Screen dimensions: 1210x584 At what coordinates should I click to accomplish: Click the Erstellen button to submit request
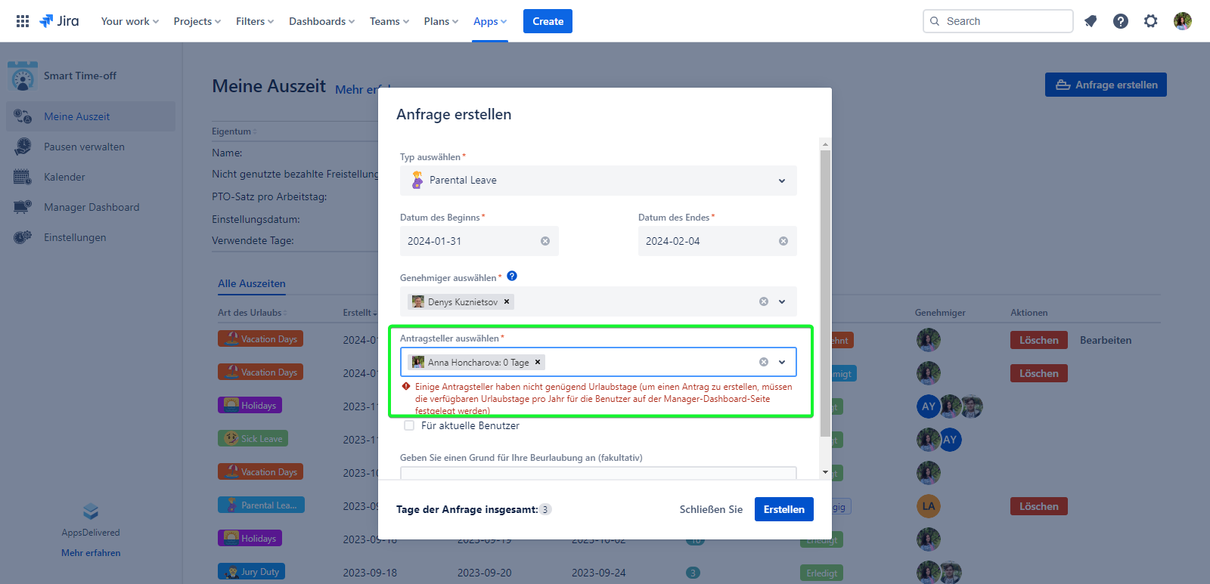coord(783,509)
